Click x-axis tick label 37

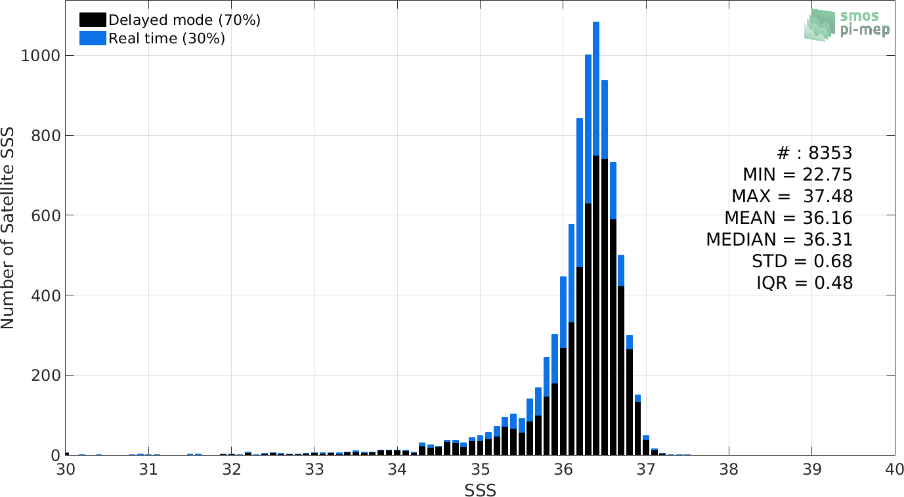[646, 469]
